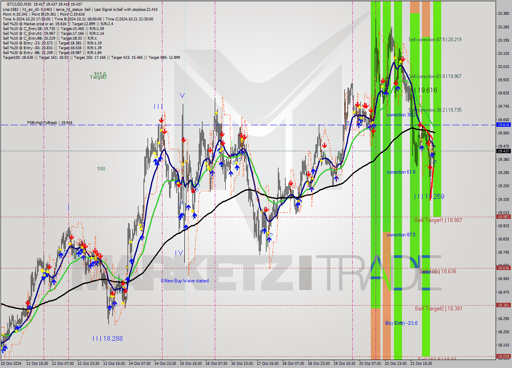
Task: Click the blue 19.616 price tag on axis
Action: [x=503, y=125]
